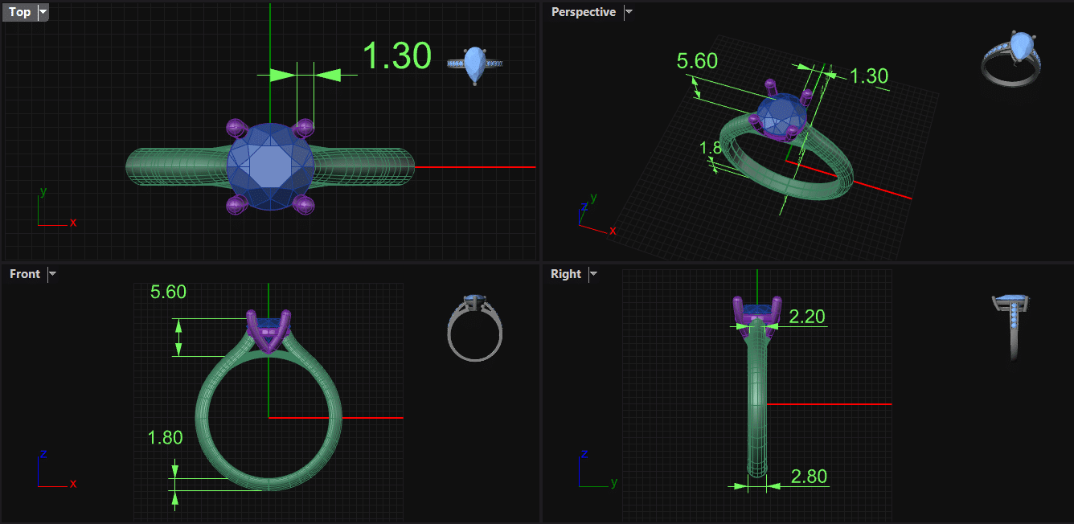Click the 2.80 dimension label in Right viewport
Viewport: 1074px width, 524px height.
tap(808, 477)
